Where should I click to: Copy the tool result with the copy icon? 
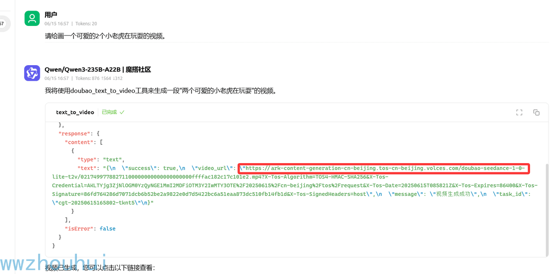537,112
